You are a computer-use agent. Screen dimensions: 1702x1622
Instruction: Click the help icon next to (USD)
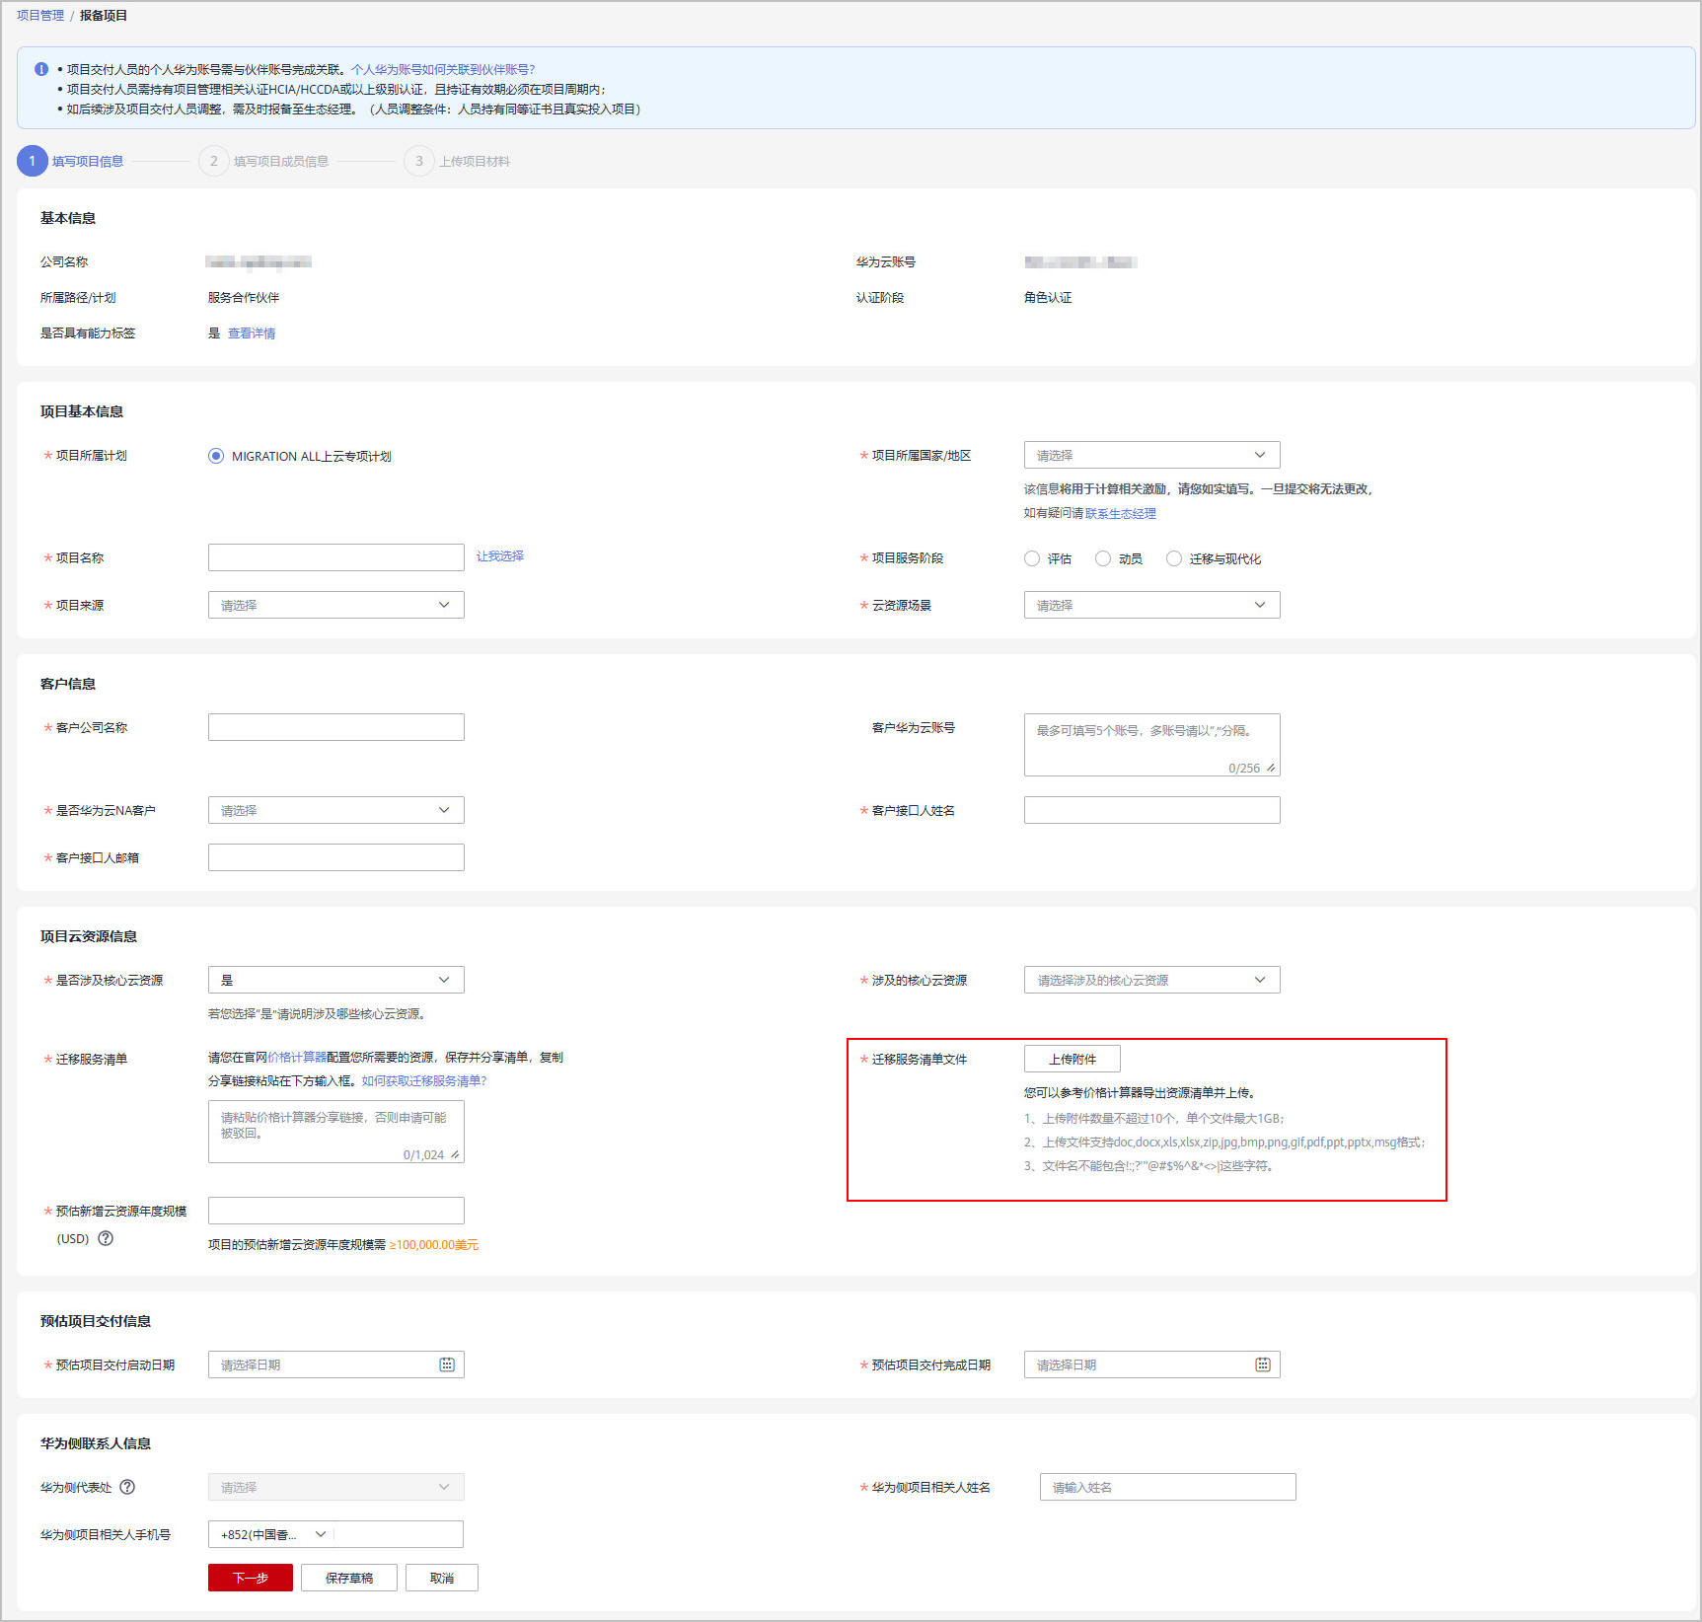click(106, 1238)
